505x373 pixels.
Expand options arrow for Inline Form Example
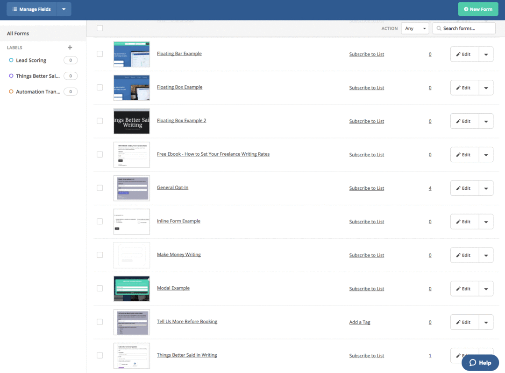click(x=486, y=222)
